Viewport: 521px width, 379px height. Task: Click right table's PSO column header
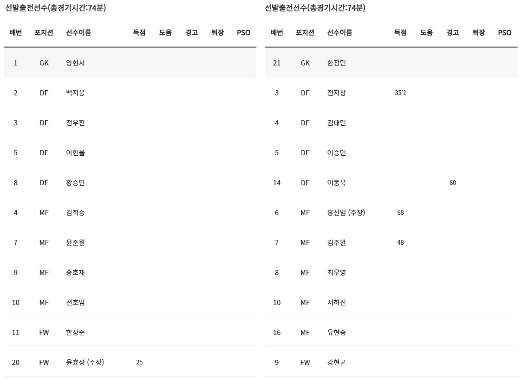click(505, 33)
